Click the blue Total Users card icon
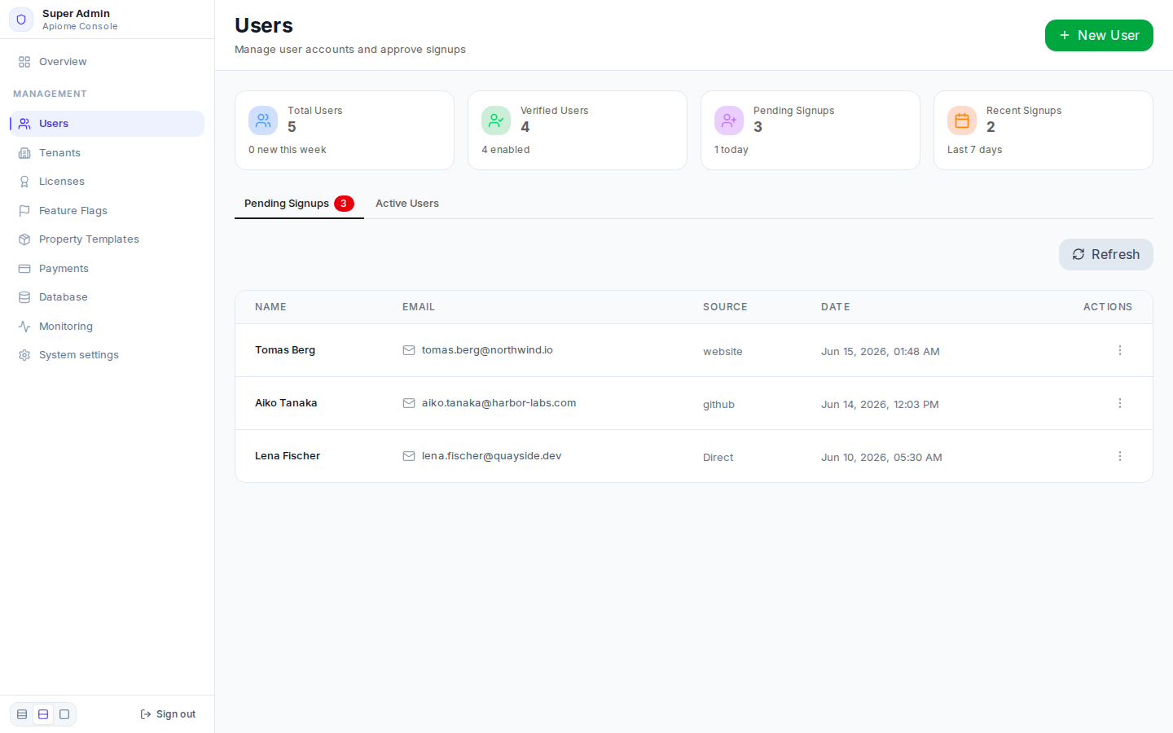 coord(263,121)
